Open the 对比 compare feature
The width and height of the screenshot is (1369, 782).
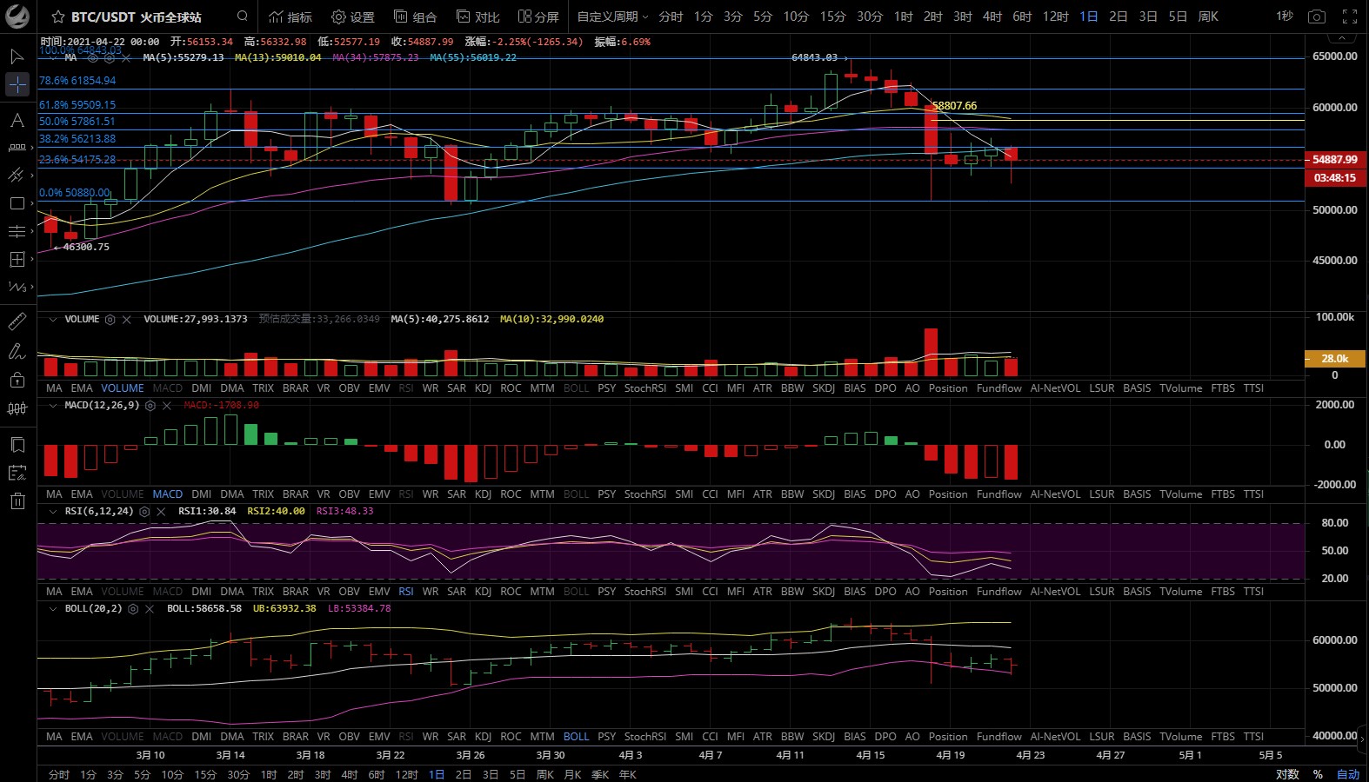(477, 17)
